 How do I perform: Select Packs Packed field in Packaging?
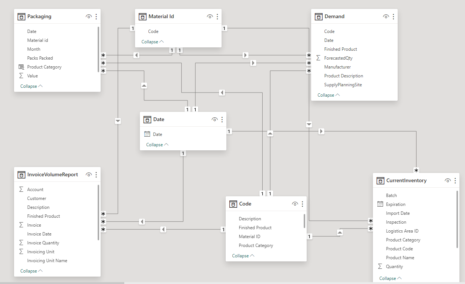point(40,58)
